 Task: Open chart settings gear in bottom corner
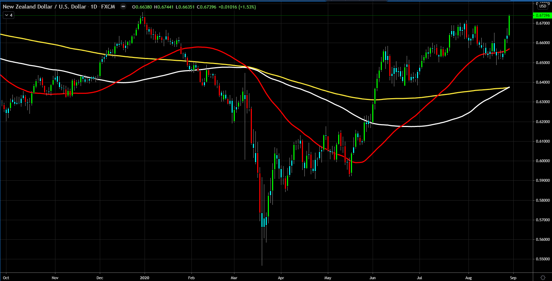click(543, 277)
